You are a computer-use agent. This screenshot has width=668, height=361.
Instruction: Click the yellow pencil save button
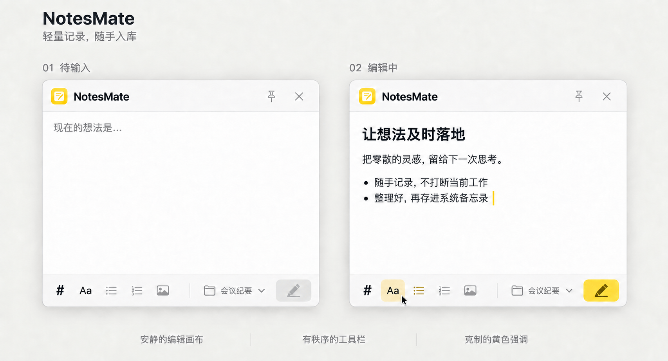pyautogui.click(x=601, y=291)
